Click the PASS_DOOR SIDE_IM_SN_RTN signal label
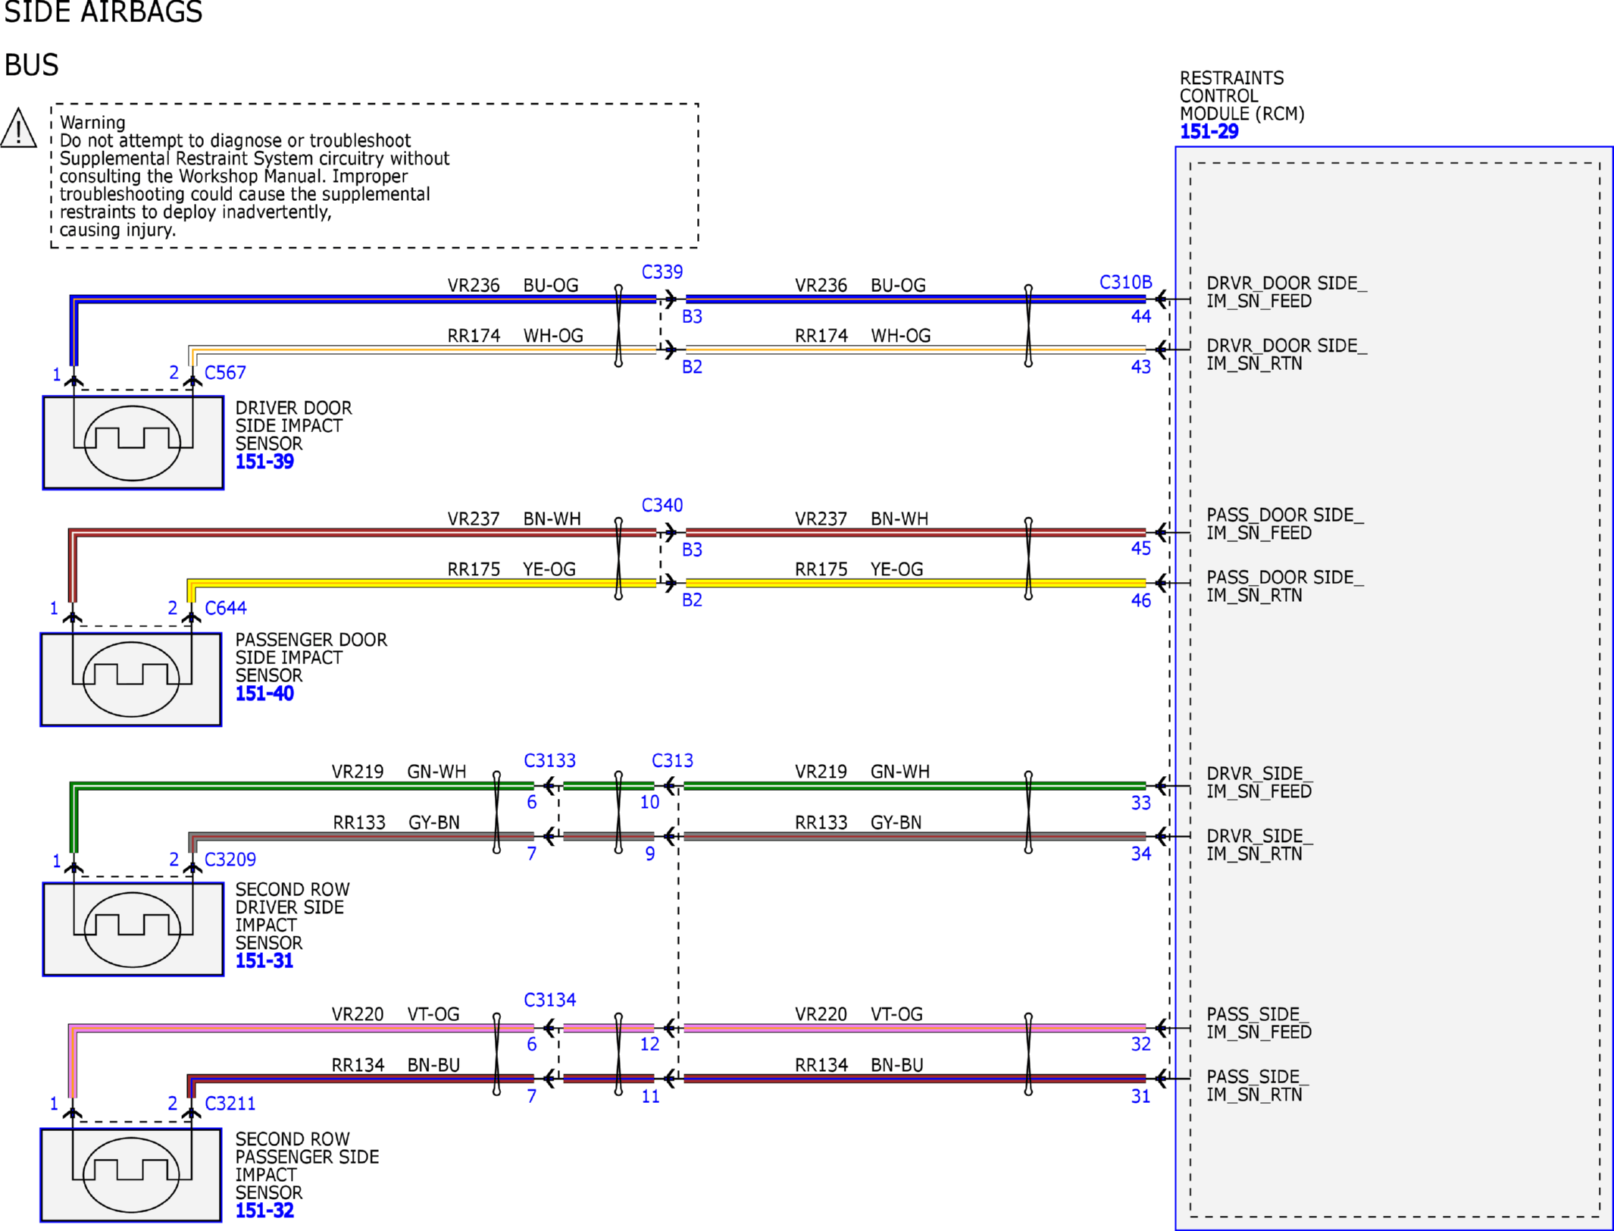The height and width of the screenshot is (1231, 1614). coord(1285,587)
